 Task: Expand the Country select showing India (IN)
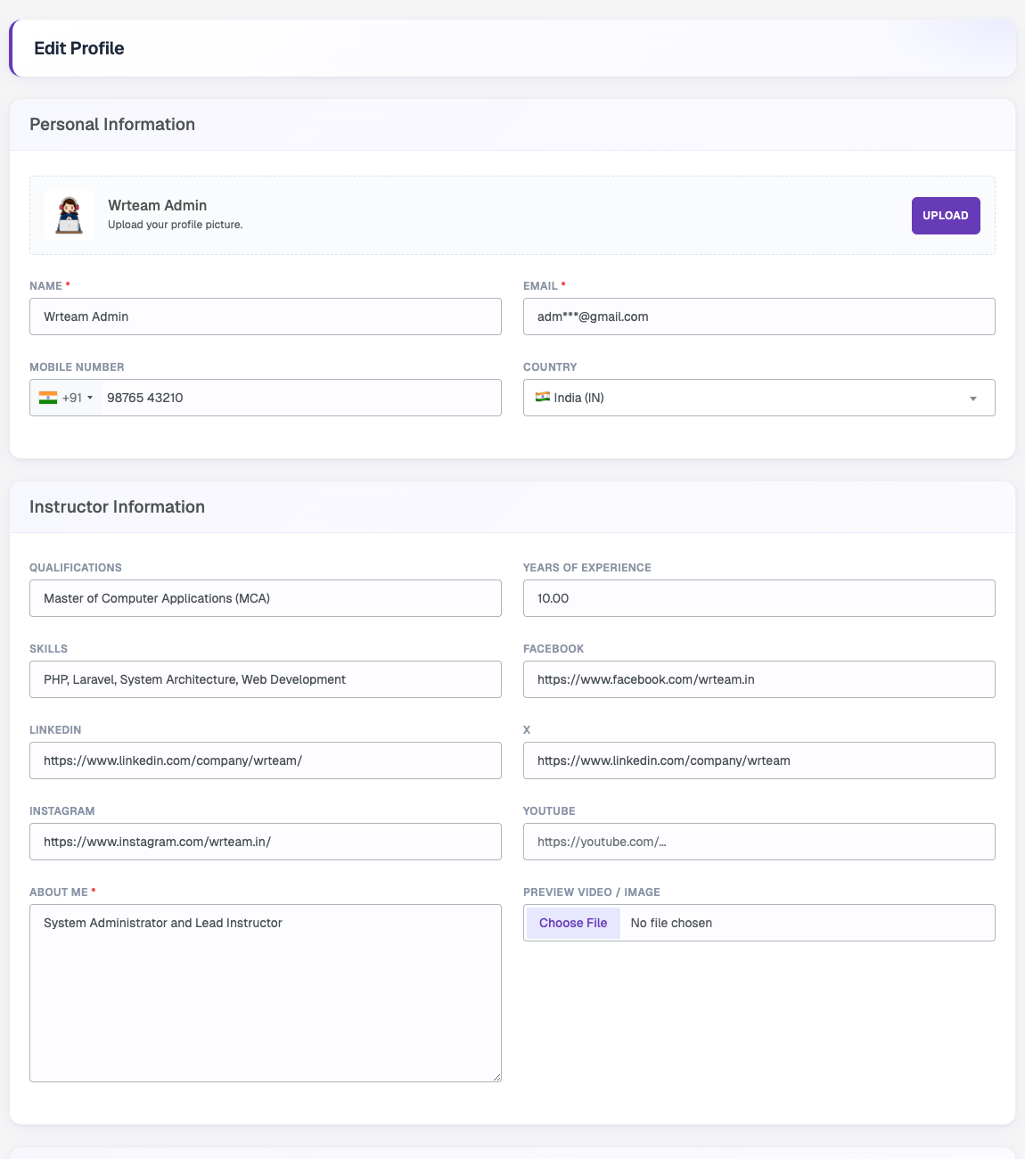759,398
